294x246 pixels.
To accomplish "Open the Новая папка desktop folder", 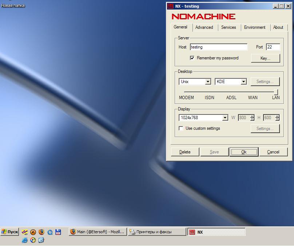I will coord(13,6).
